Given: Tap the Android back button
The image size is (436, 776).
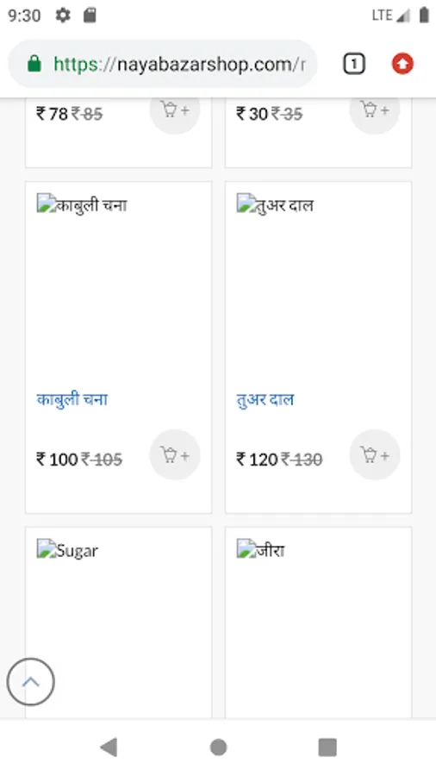Looking at the screenshot, I should 109,747.
